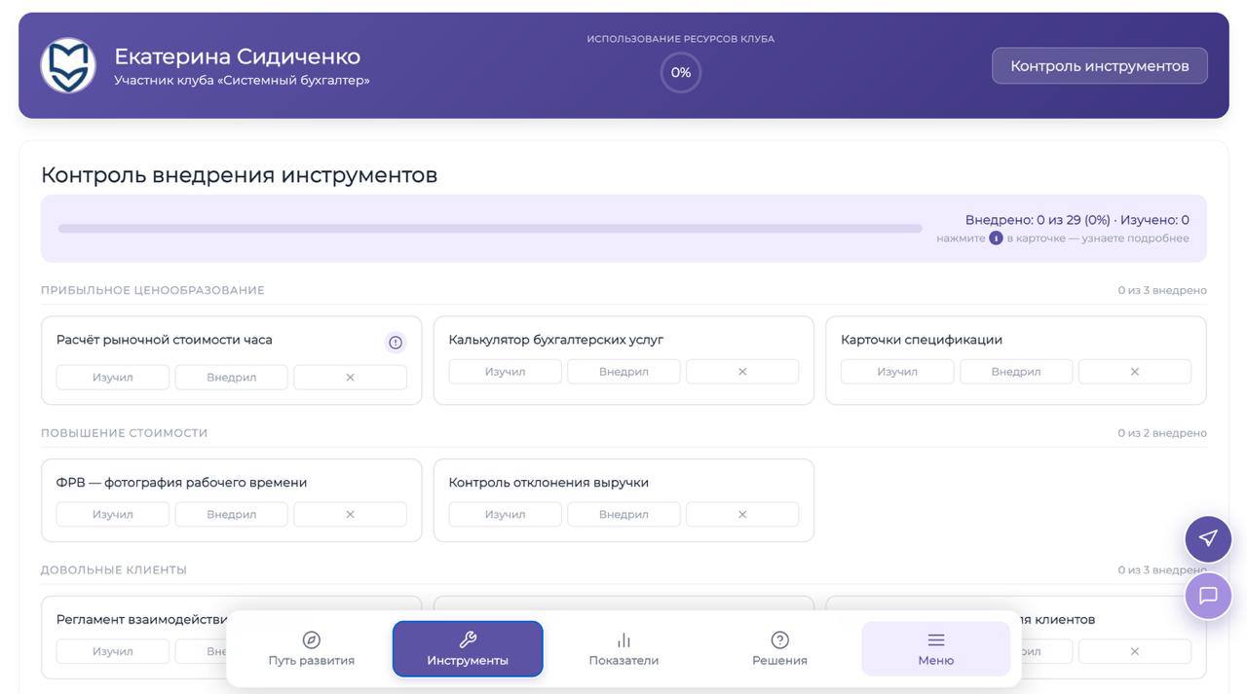Mark Карточки спецификации as Изучил
Image resolution: width=1247 pixels, height=694 pixels.
pyautogui.click(x=897, y=372)
